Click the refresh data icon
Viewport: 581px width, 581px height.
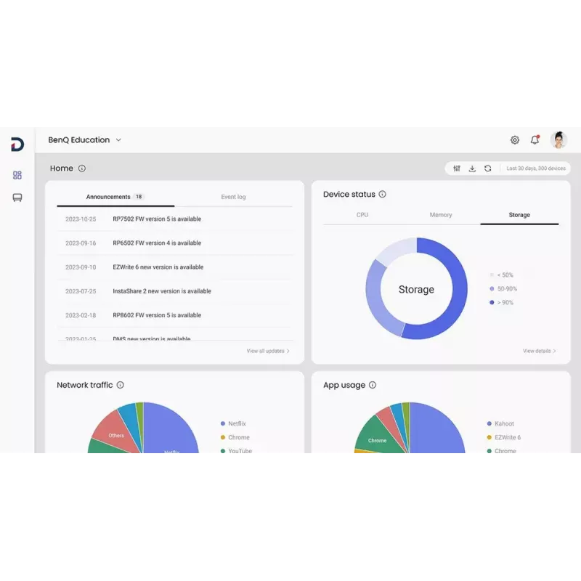487,168
